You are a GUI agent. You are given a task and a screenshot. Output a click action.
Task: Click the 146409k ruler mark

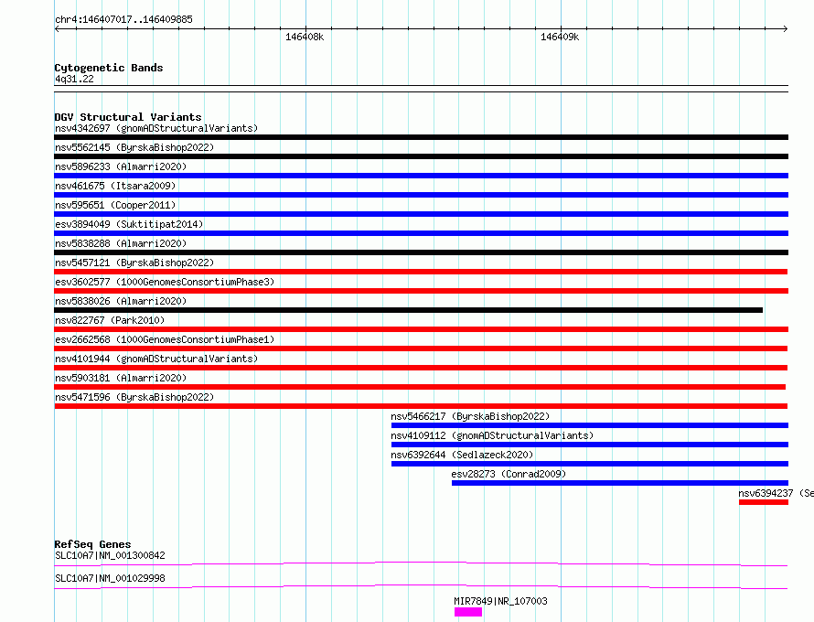pyautogui.click(x=560, y=37)
